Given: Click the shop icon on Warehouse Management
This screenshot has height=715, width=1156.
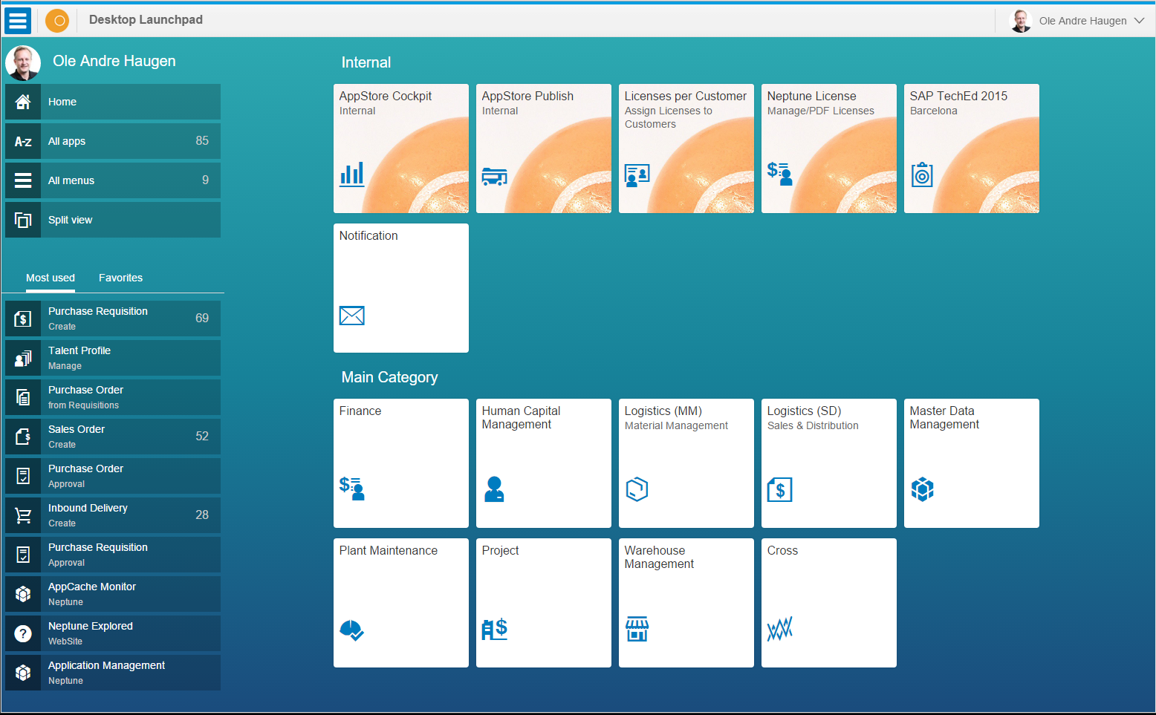Looking at the screenshot, I should (637, 629).
